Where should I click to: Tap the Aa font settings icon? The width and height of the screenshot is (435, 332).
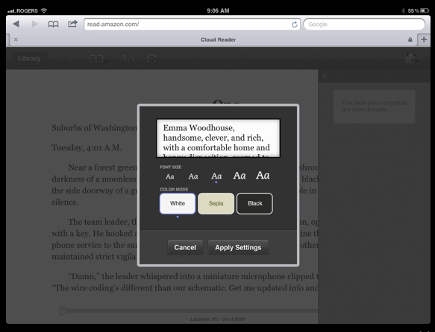(x=127, y=59)
